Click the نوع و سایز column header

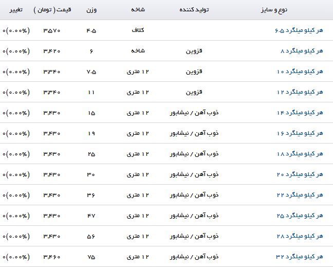(274, 10)
